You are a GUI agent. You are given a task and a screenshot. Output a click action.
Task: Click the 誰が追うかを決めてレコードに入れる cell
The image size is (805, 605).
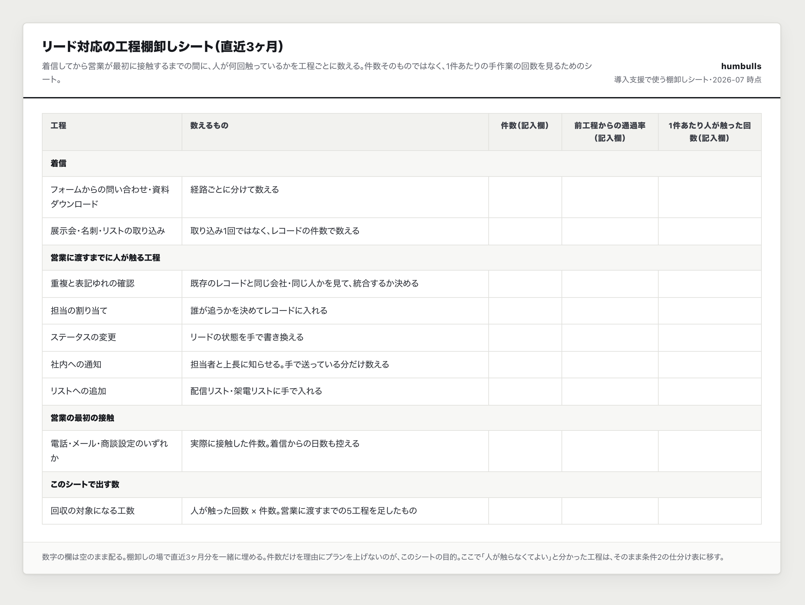(x=335, y=311)
